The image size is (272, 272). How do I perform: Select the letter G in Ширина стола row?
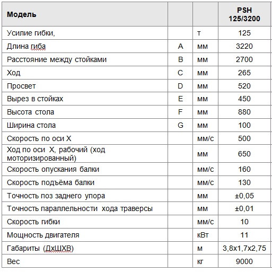180,125
